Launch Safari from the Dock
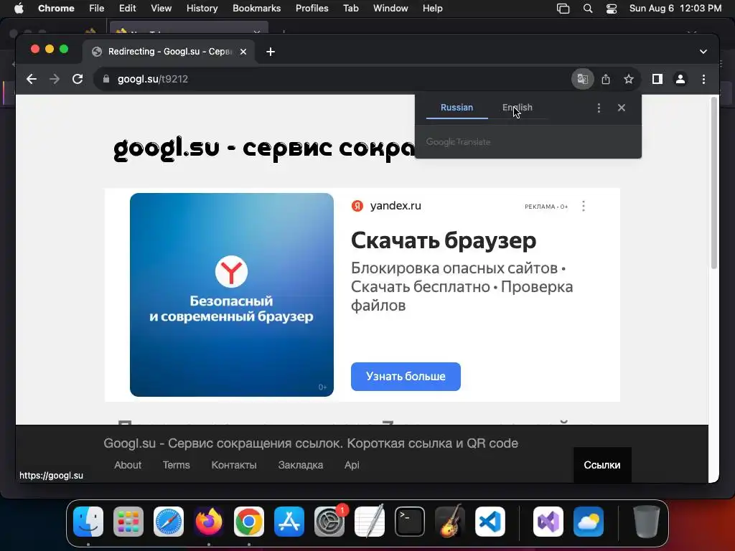The width and height of the screenshot is (735, 551). coord(169,522)
